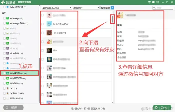Click the Line app icon
175x112 pixels.
coord(7,38)
